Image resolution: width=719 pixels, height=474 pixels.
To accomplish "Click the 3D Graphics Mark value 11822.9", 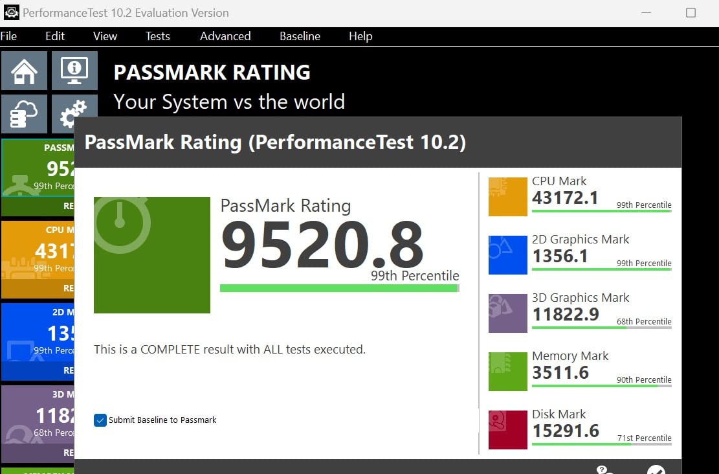I will coord(566,315).
